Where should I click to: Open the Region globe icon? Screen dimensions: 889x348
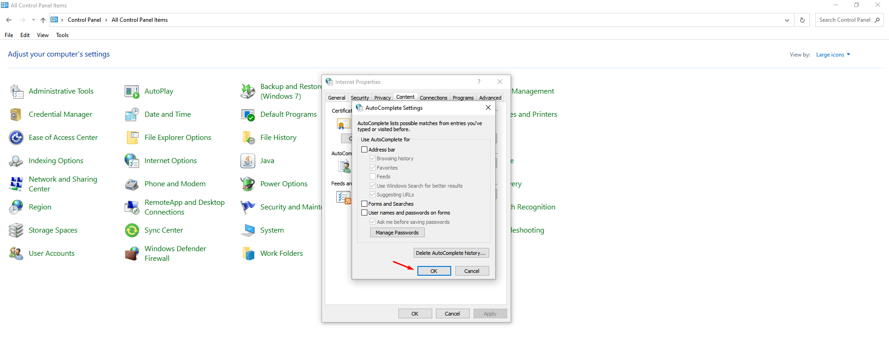click(x=16, y=207)
